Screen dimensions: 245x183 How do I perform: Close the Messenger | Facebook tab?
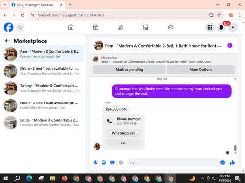[61, 5]
